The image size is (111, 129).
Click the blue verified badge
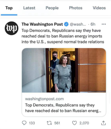click(66, 24)
